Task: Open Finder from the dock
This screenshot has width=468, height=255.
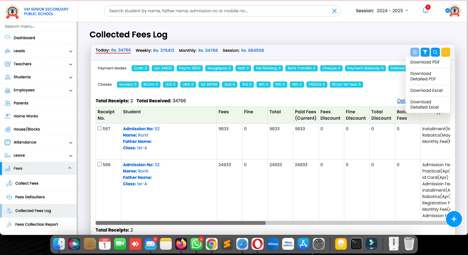Action: pyautogui.click(x=59, y=244)
